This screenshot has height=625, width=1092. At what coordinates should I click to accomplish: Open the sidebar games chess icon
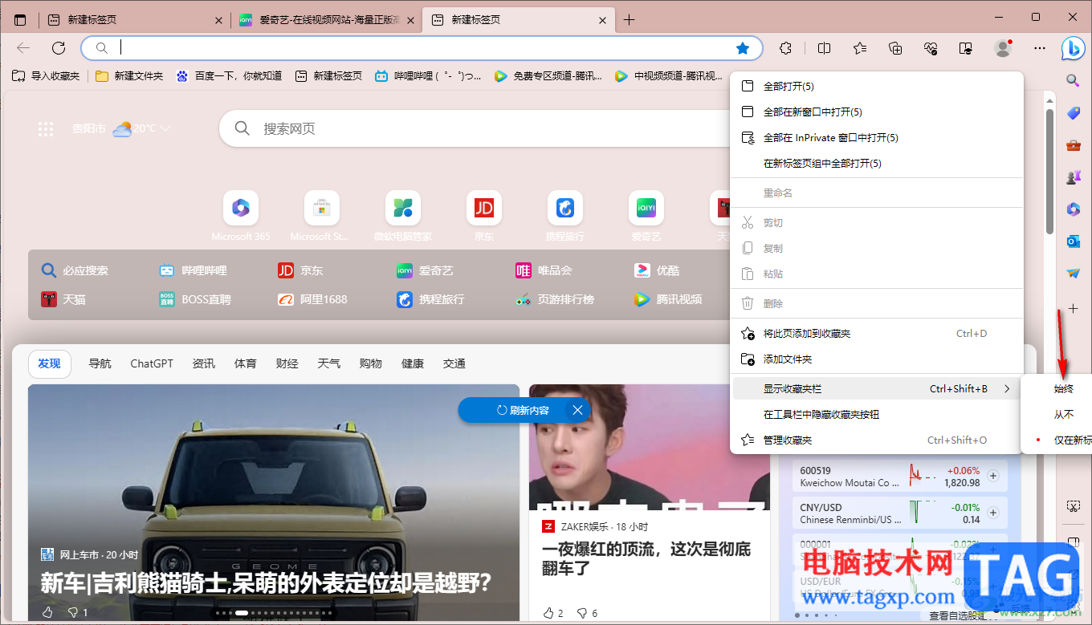pos(1073,177)
